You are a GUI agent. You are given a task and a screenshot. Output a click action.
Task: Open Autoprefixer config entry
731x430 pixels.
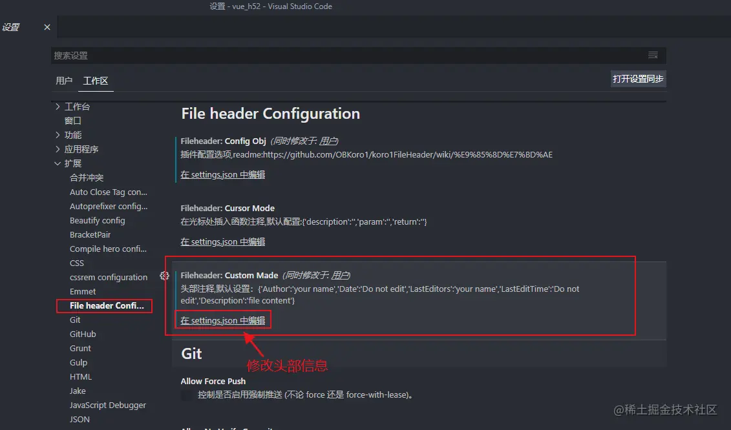click(x=108, y=206)
